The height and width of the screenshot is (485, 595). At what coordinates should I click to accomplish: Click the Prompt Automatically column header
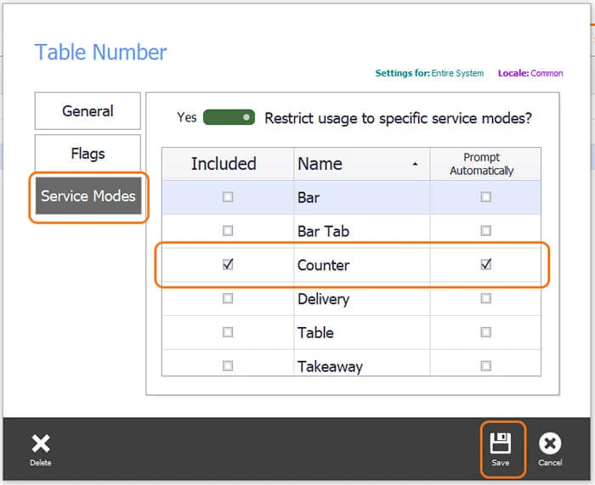[485, 164]
